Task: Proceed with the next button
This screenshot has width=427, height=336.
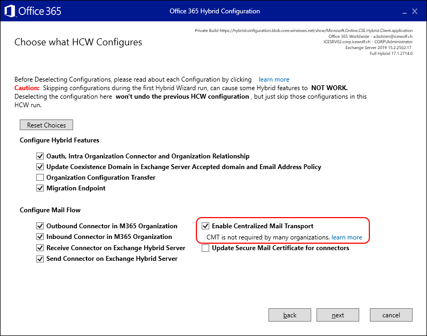Action: pyautogui.click(x=338, y=315)
